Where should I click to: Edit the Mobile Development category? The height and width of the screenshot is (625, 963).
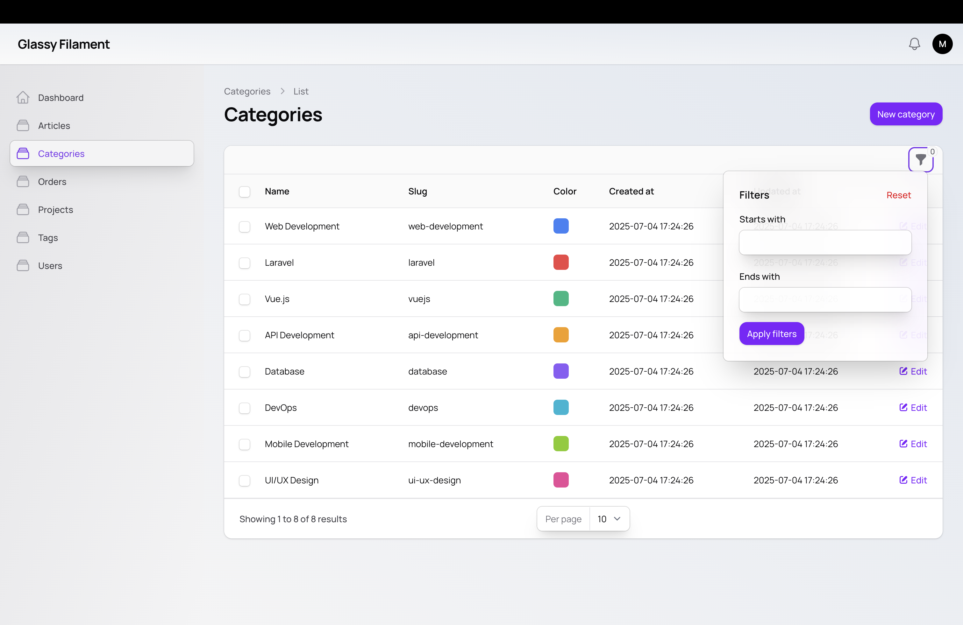point(913,444)
